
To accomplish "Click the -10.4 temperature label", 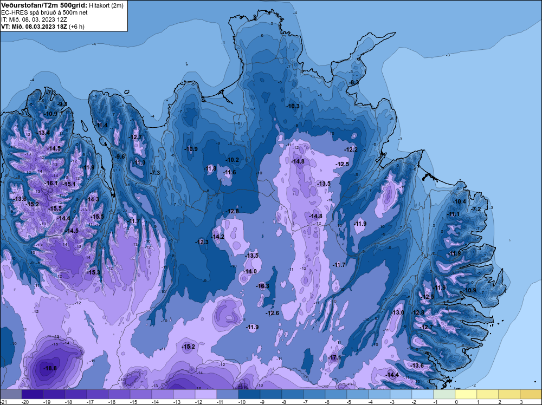I will tap(460, 201).
